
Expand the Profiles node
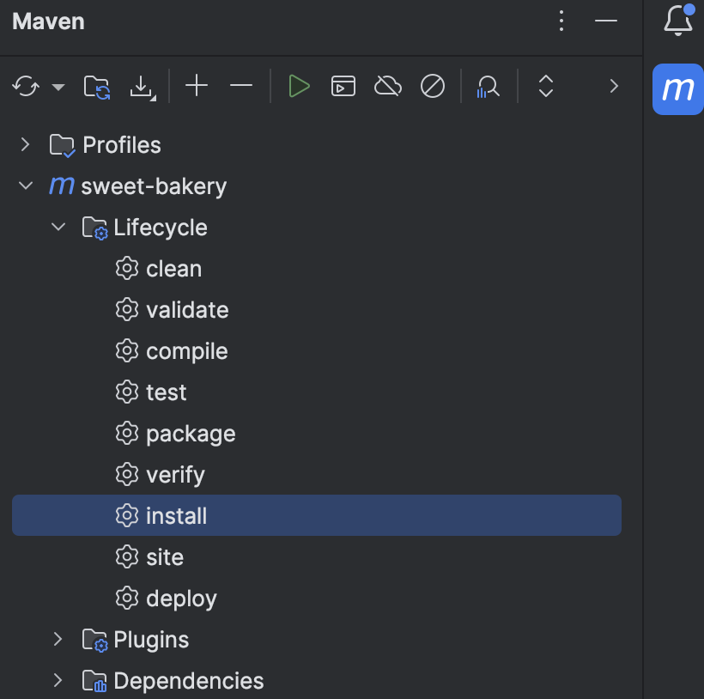tap(25, 144)
